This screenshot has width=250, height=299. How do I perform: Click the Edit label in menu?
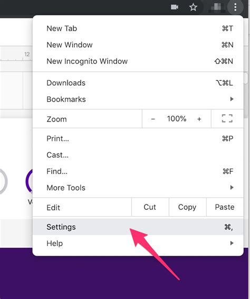tap(53, 208)
